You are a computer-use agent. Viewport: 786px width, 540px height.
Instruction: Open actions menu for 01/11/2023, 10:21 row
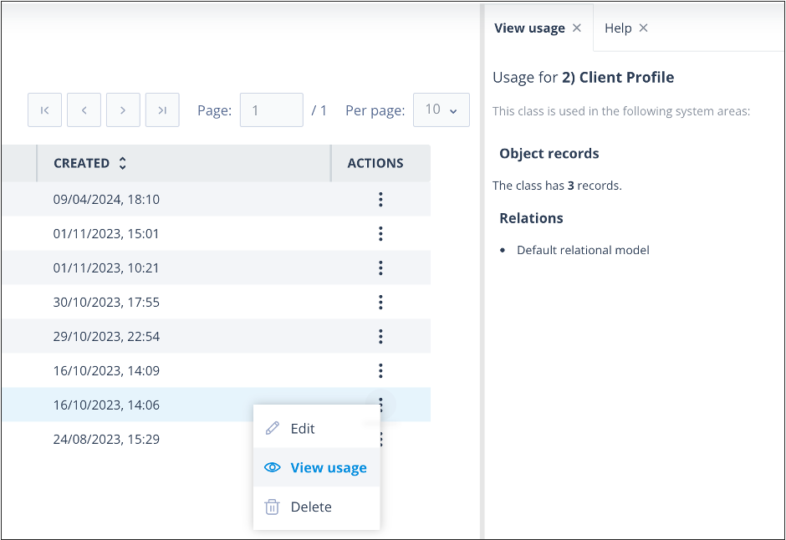point(380,268)
